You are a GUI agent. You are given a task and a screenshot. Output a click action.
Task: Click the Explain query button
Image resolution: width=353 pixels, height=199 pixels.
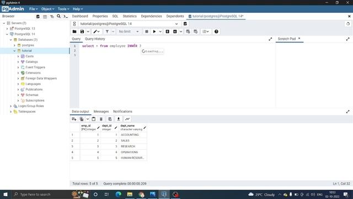tap(168, 32)
